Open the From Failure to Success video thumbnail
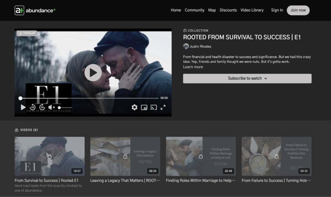This screenshot has width=331, height=197. click(276, 156)
